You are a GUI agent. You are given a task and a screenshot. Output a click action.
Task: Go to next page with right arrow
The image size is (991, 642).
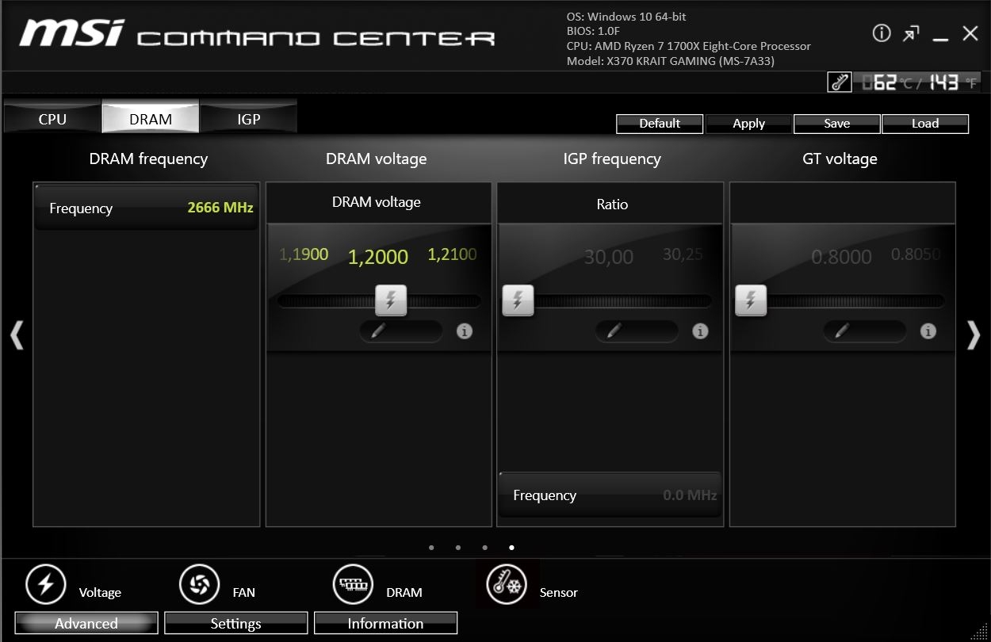[x=974, y=335]
